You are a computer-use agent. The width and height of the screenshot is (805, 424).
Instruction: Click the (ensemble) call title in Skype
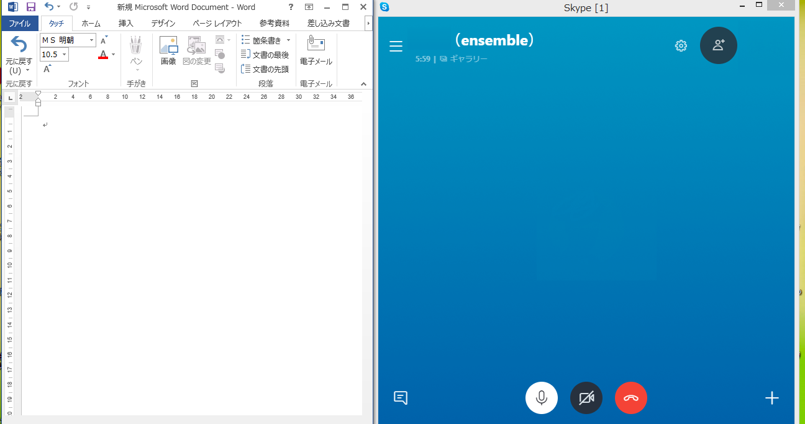494,40
